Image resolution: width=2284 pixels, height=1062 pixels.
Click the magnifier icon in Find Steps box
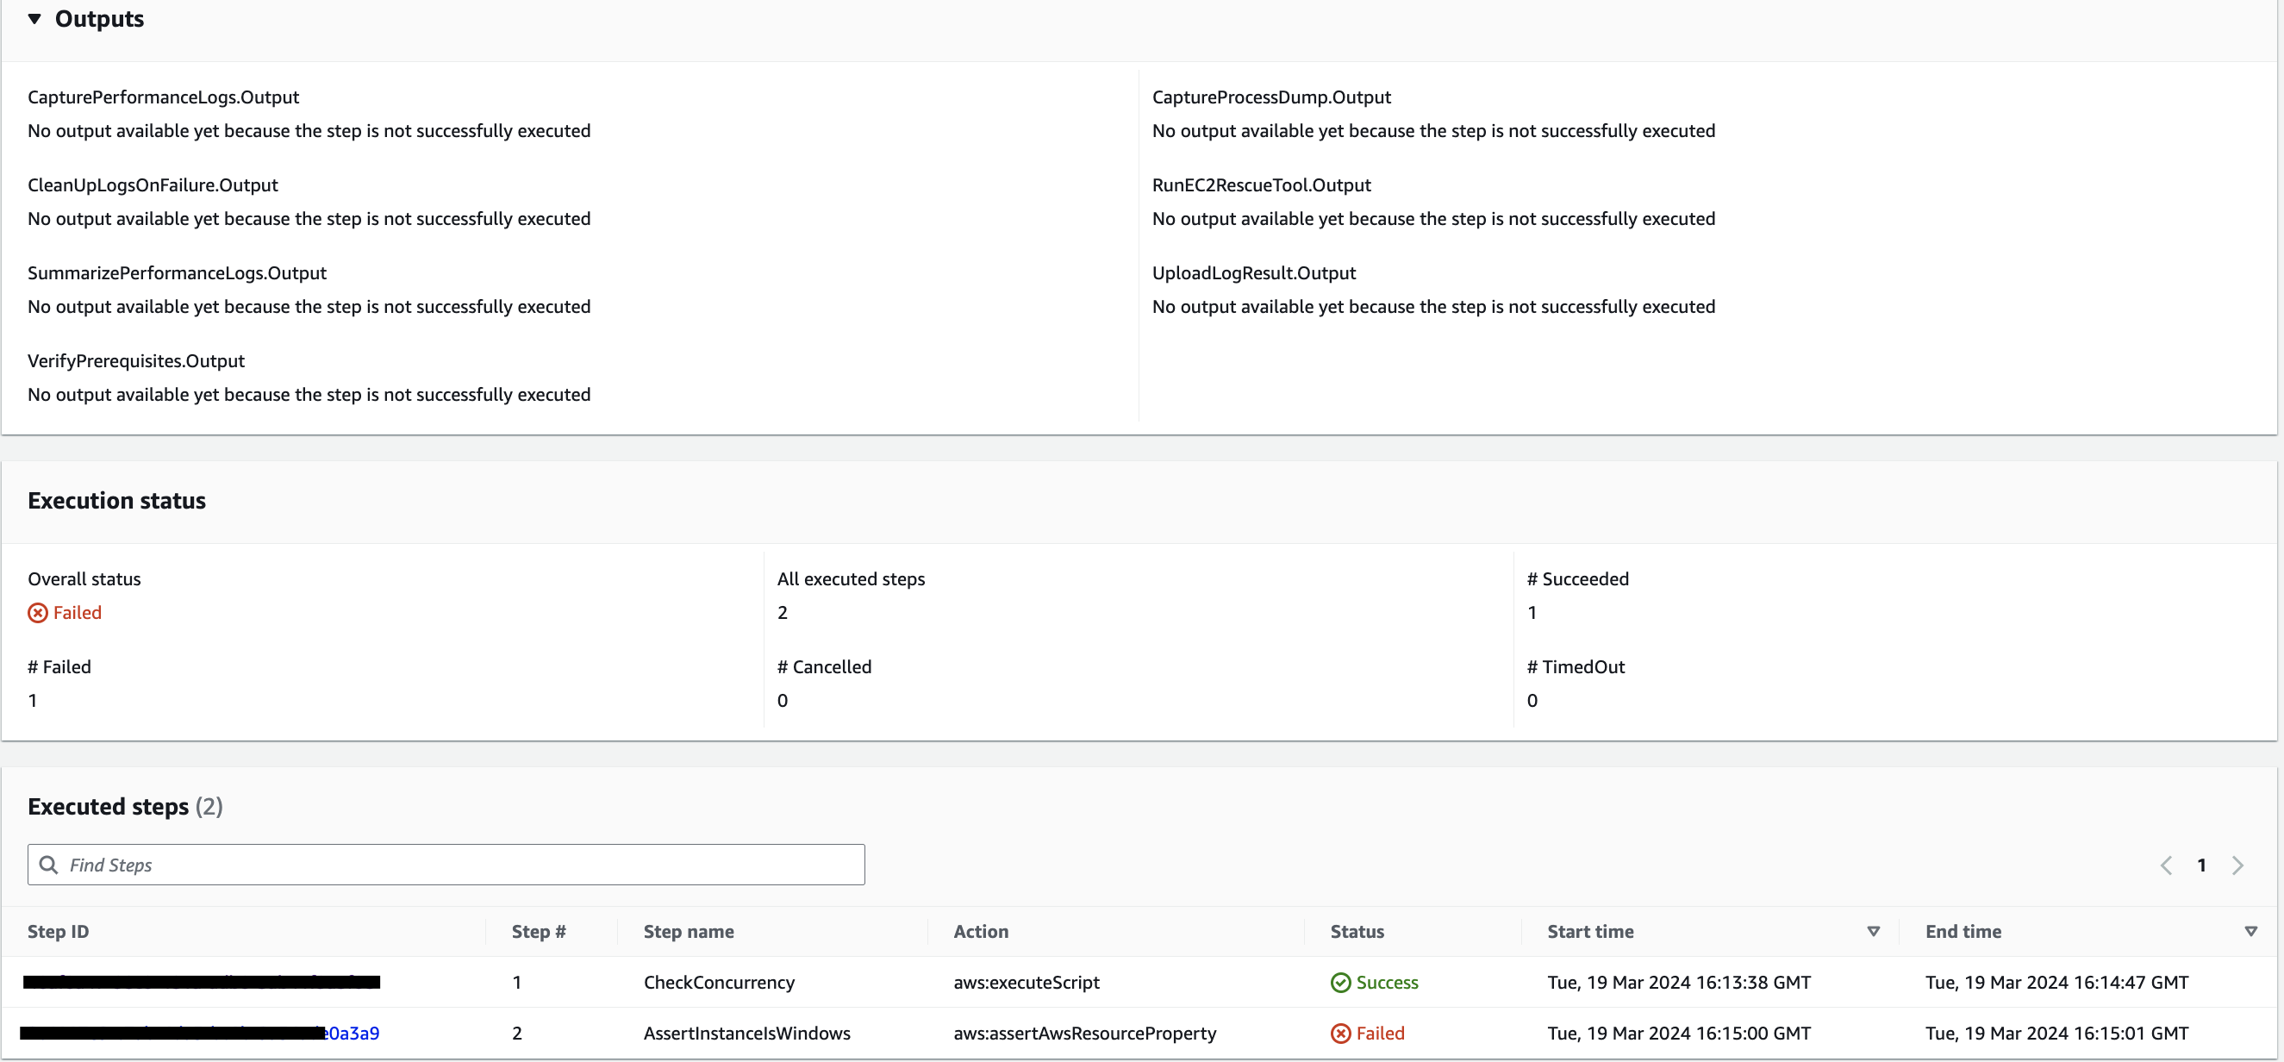(x=50, y=865)
